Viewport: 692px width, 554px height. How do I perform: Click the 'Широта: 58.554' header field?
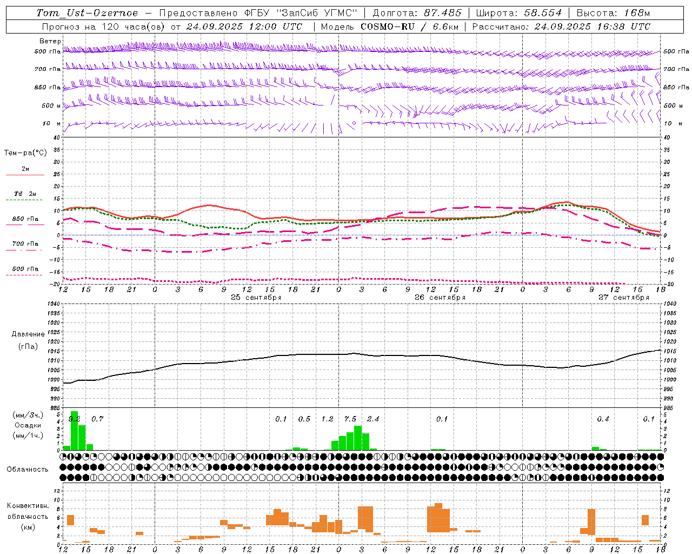pyautogui.click(x=519, y=13)
